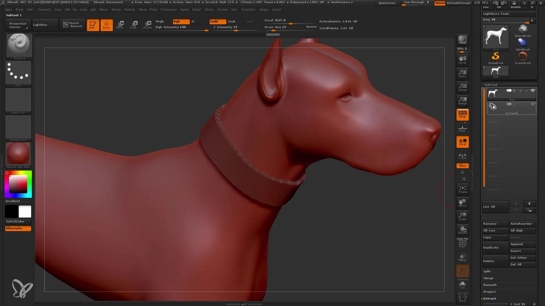Toggle the See-through mode
Viewport: 545px width, 306px height.
coord(417,3)
